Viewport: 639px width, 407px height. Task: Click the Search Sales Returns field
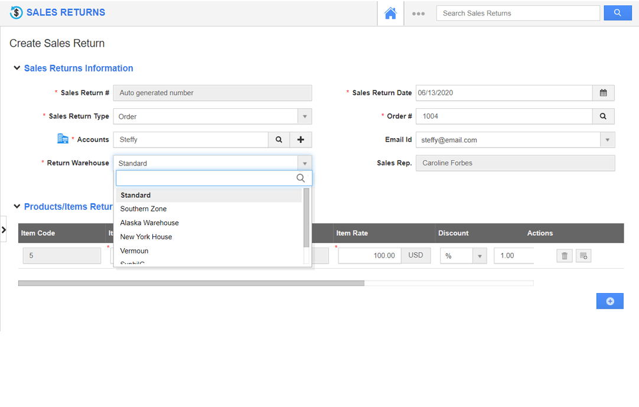[517, 13]
